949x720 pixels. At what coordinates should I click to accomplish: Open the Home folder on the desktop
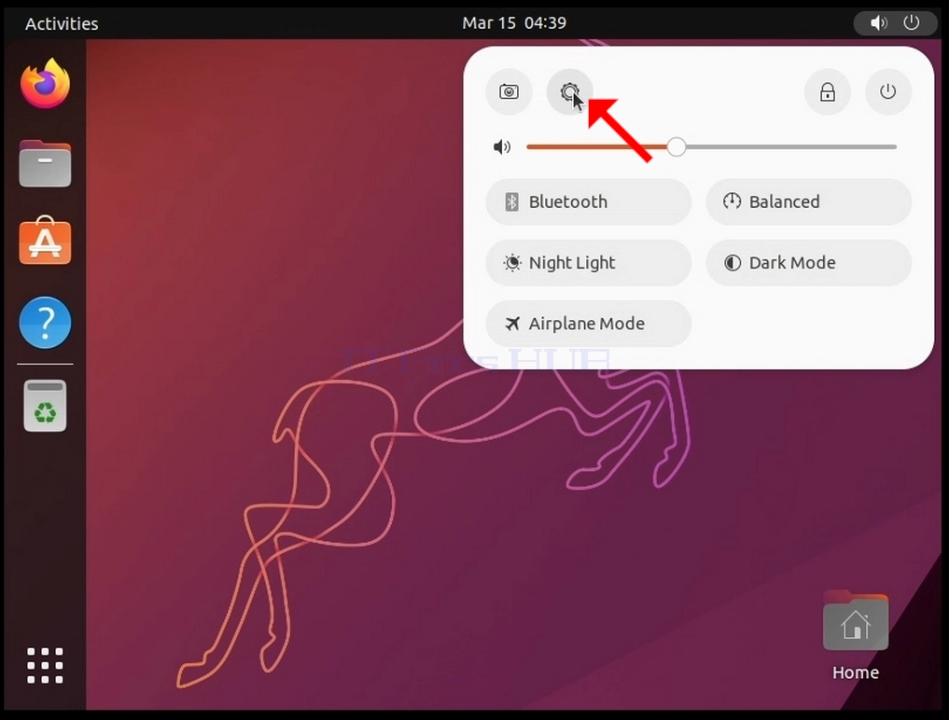(x=855, y=635)
